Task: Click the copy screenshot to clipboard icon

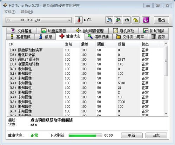Action: pos(118,20)
